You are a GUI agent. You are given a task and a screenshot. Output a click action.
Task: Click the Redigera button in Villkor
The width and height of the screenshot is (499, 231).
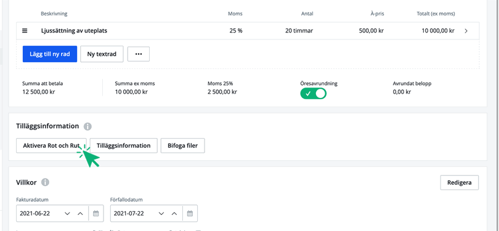[x=460, y=182]
